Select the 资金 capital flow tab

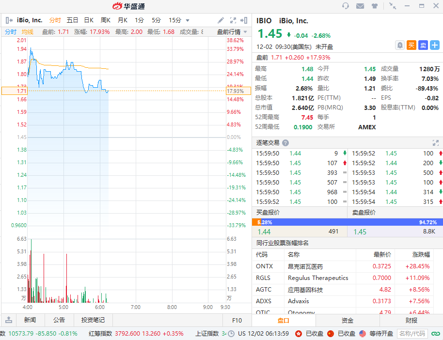[348, 320]
